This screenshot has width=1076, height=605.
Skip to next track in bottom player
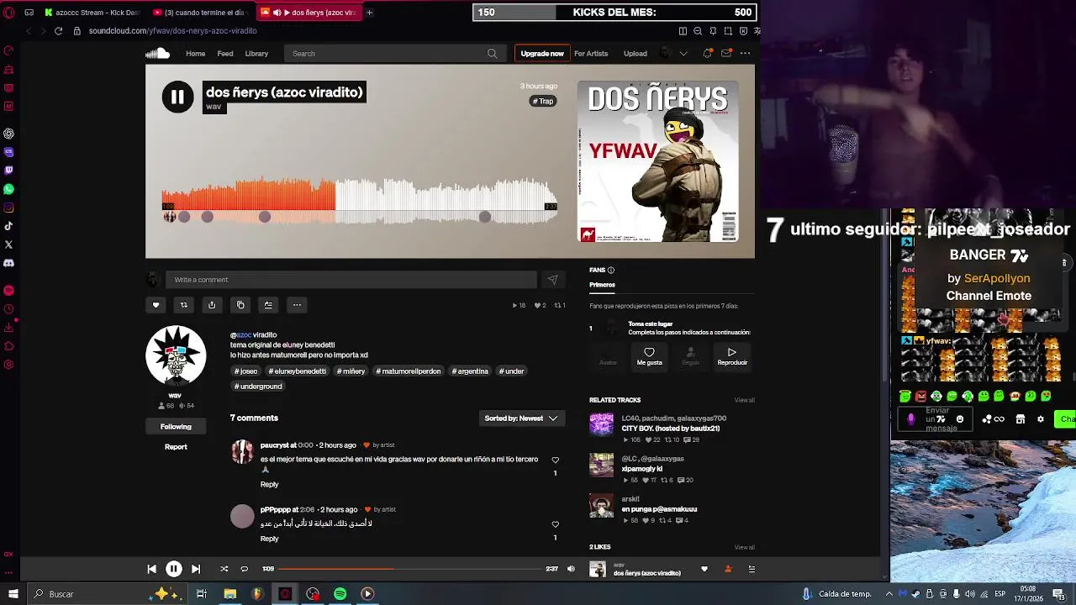(195, 569)
